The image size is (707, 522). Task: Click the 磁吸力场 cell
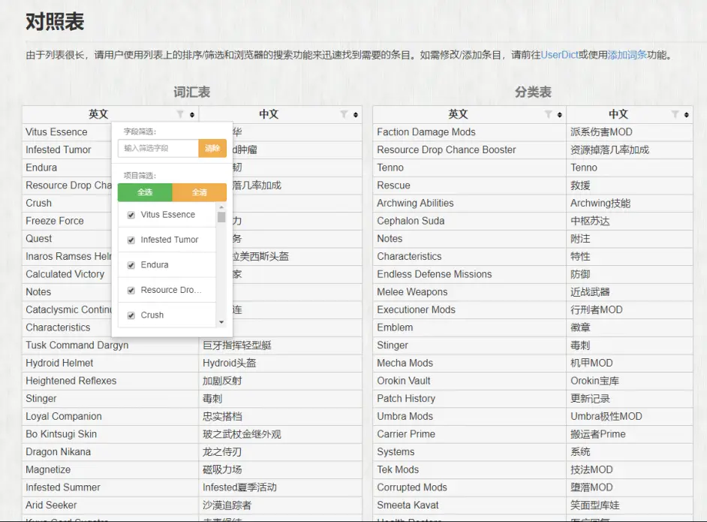[x=280, y=469]
